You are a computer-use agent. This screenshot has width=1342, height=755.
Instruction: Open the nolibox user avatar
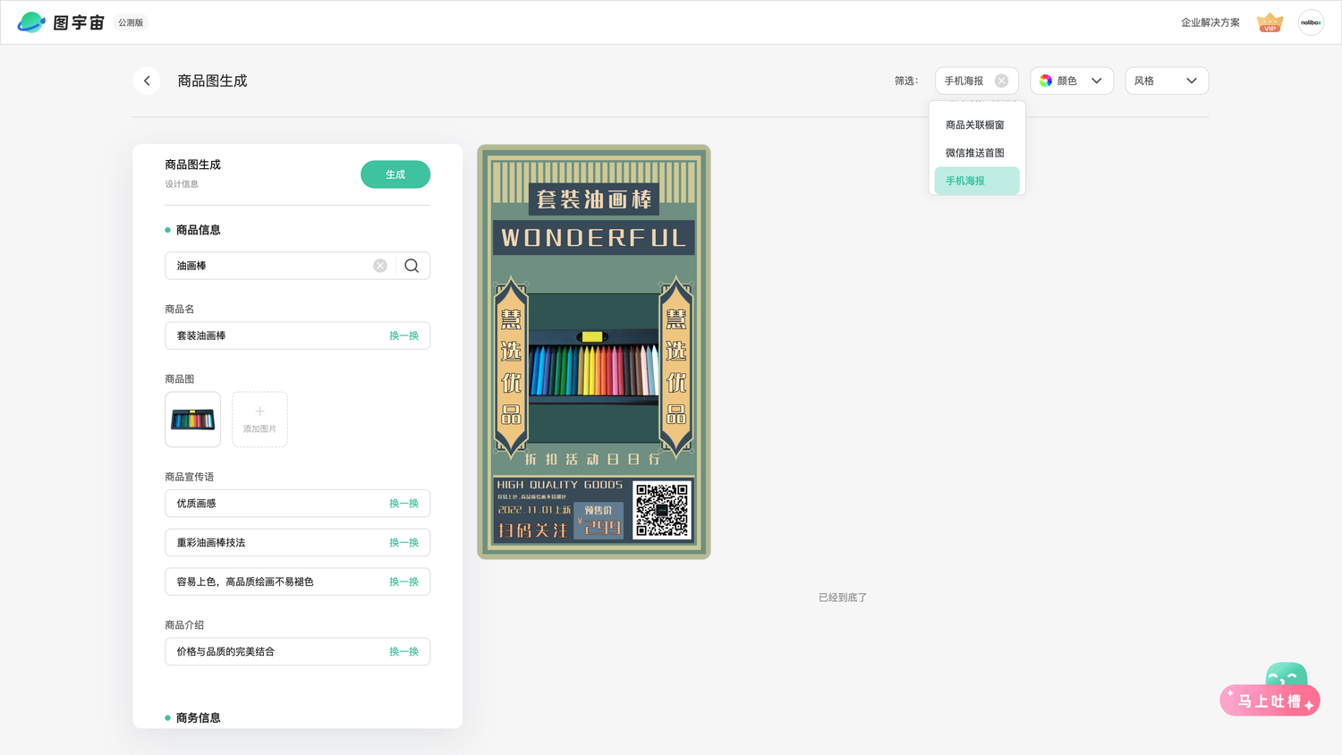1311,22
